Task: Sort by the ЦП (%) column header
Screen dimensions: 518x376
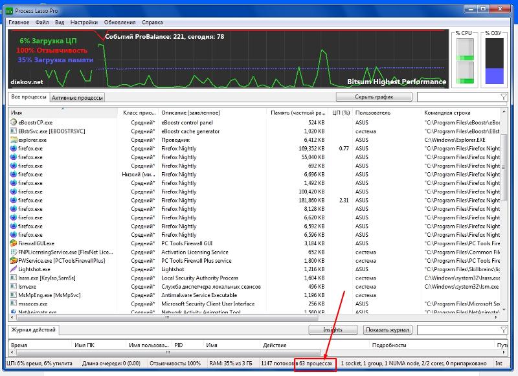Action: pyautogui.click(x=341, y=113)
